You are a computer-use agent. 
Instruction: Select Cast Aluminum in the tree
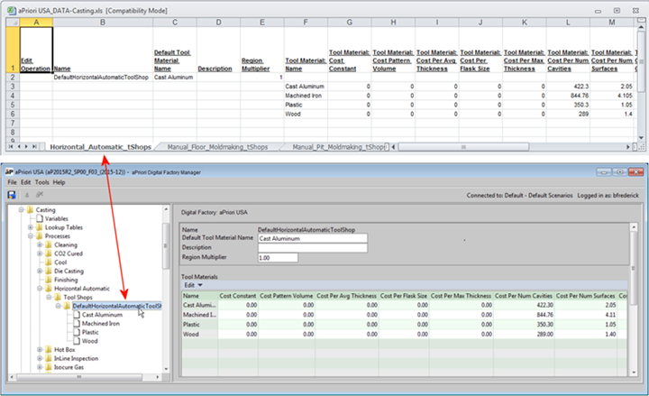(x=102, y=315)
